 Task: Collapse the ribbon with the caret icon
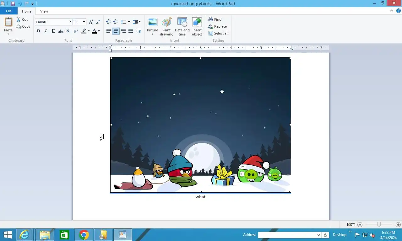point(392,11)
